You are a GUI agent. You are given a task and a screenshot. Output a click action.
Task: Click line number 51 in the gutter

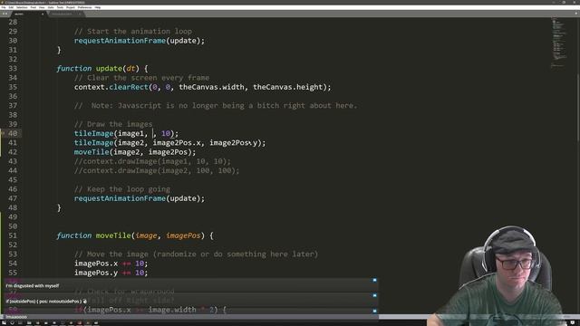pyautogui.click(x=13, y=235)
